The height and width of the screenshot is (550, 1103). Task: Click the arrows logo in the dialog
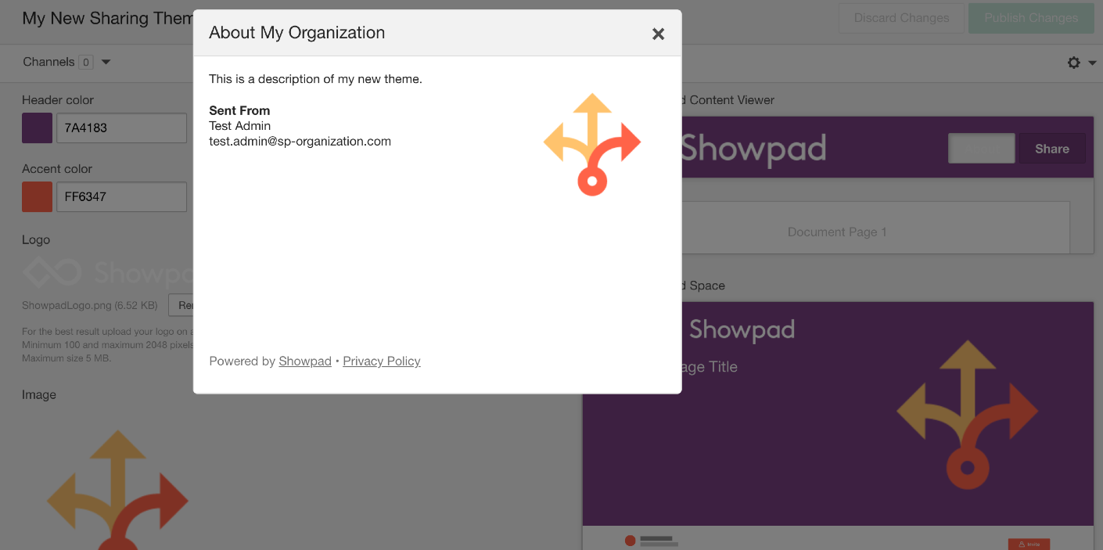point(592,145)
